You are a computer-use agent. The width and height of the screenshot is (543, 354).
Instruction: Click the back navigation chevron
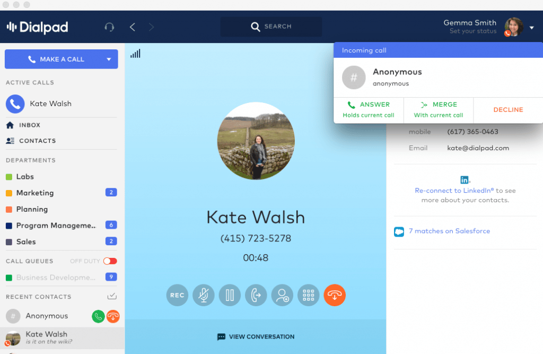[132, 27]
